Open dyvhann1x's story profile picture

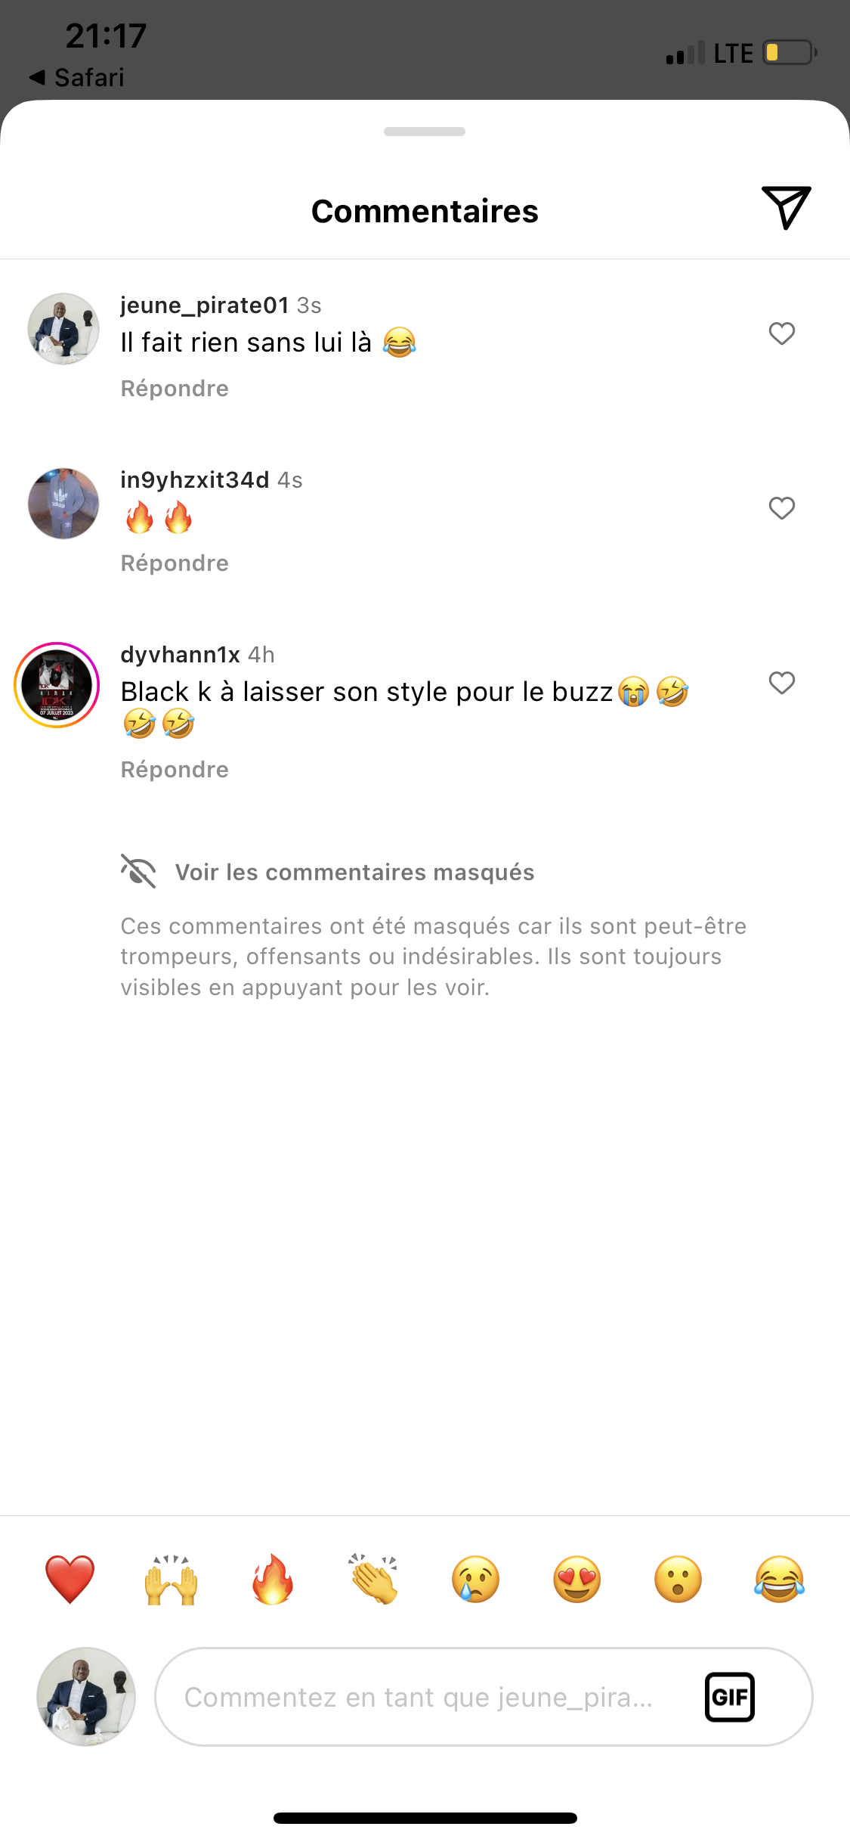pos(57,685)
